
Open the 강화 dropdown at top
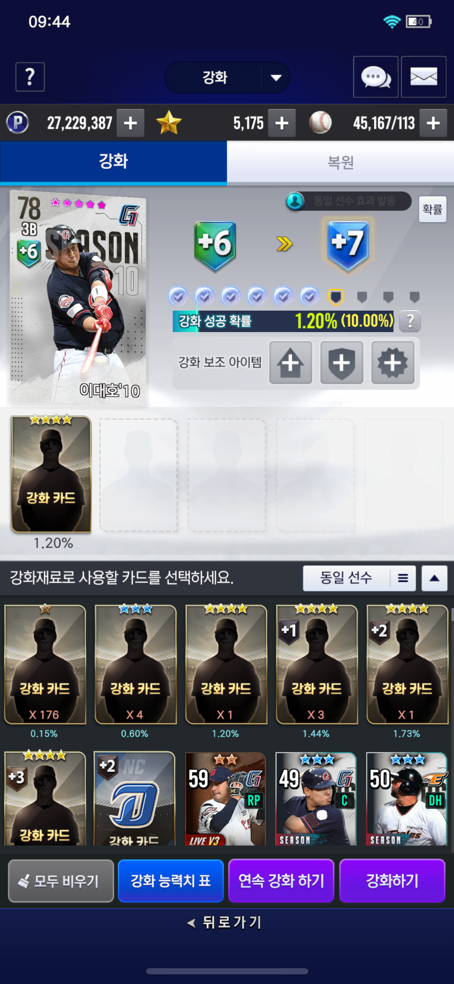pyautogui.click(x=227, y=77)
